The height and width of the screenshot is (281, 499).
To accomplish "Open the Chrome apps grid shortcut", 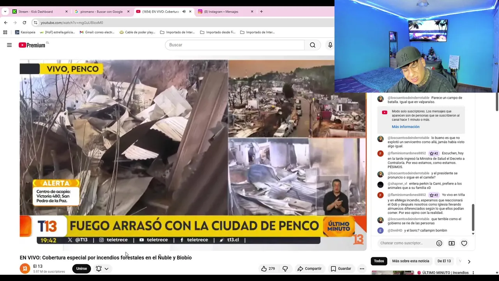I will 5,32.
